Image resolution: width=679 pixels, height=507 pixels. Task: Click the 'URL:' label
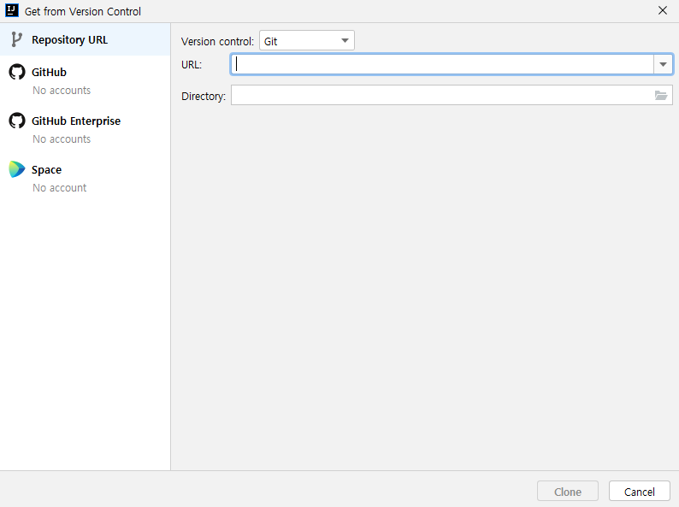point(192,65)
